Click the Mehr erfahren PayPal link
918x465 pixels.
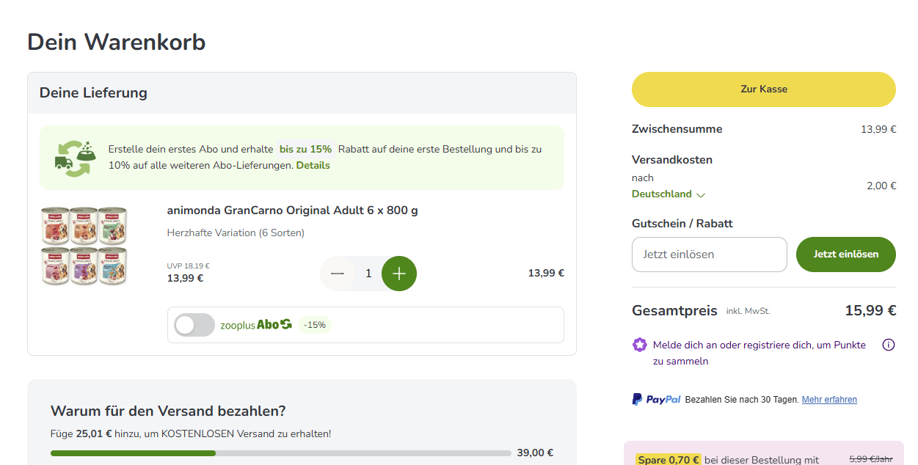[x=829, y=400]
